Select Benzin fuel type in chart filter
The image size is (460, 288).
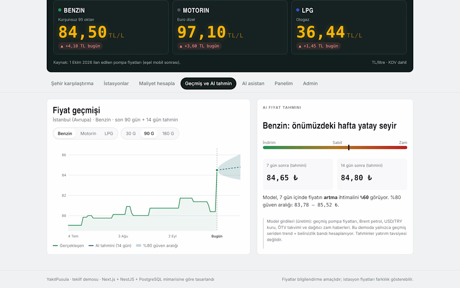click(x=65, y=134)
